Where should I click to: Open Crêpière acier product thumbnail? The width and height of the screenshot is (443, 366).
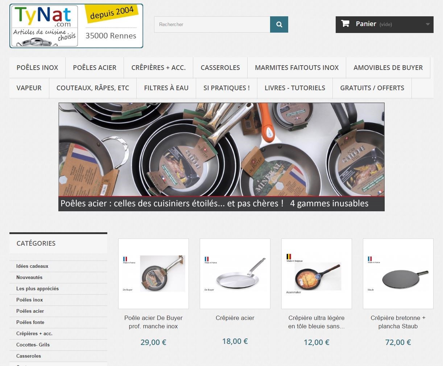[x=235, y=274]
